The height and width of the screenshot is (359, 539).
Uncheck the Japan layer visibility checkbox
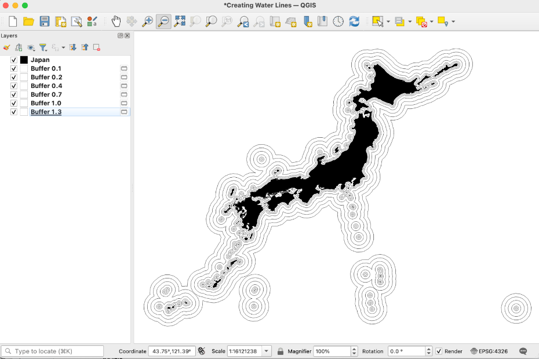(14, 60)
